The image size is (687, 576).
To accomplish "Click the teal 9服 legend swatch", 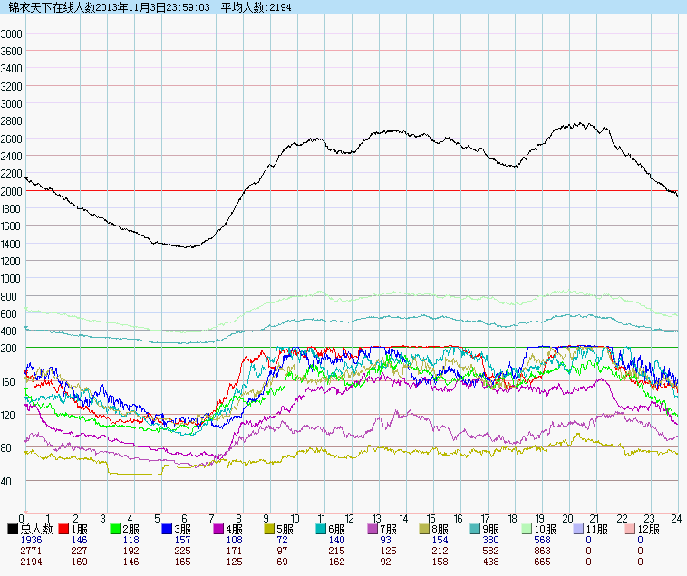I will tap(476, 528).
